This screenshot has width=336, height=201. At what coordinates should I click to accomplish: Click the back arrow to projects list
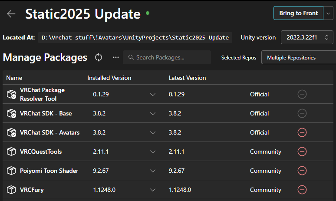tap(11, 13)
